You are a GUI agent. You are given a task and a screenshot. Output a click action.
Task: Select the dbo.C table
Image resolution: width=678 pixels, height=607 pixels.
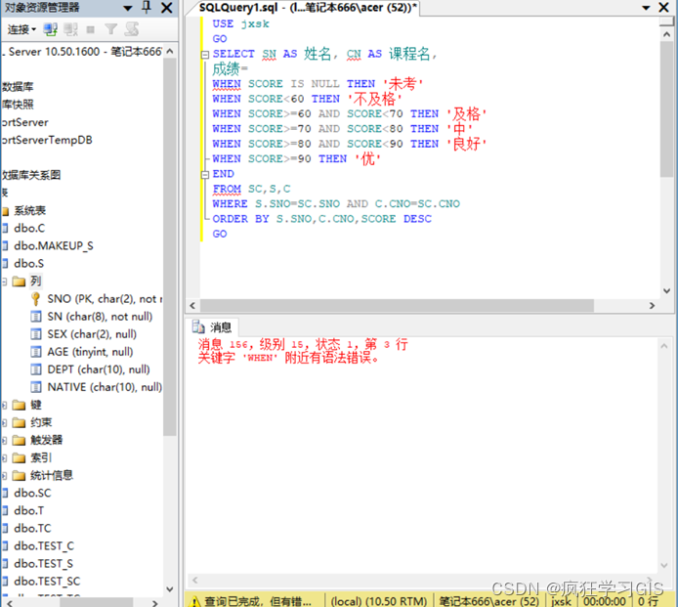29,228
